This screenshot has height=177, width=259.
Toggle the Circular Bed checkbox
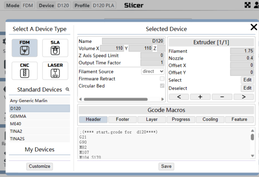[162, 86]
